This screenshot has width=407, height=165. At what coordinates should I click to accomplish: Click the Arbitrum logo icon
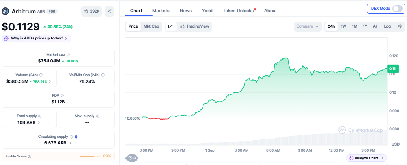[6, 11]
